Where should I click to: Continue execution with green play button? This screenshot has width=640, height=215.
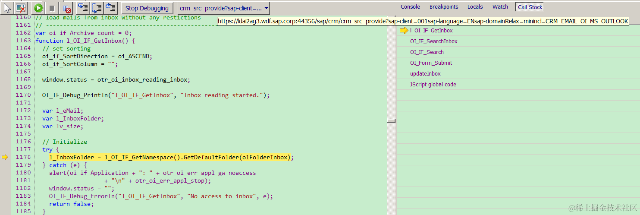pos(38,8)
